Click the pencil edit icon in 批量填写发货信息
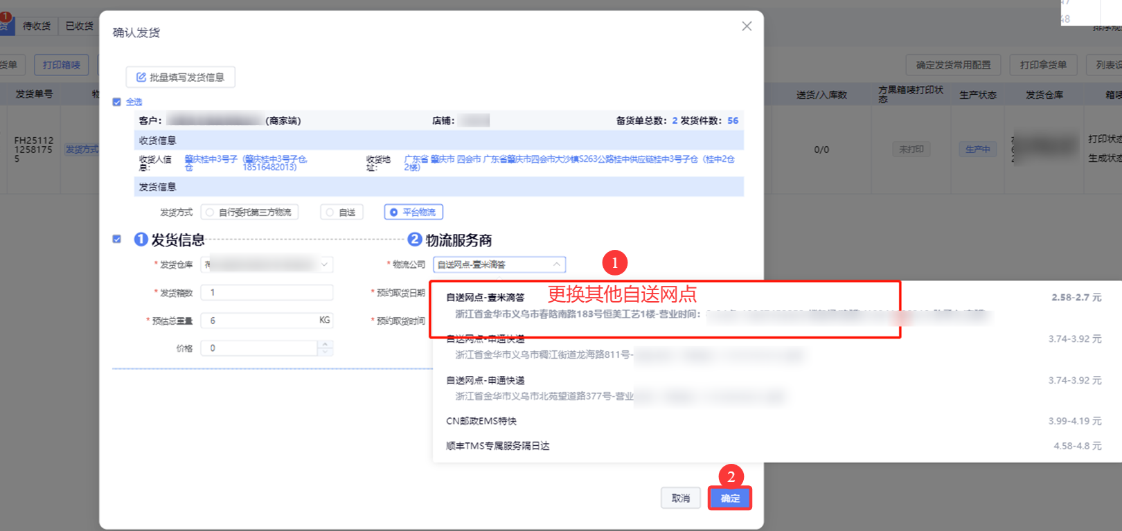1122x531 pixels. [141, 77]
